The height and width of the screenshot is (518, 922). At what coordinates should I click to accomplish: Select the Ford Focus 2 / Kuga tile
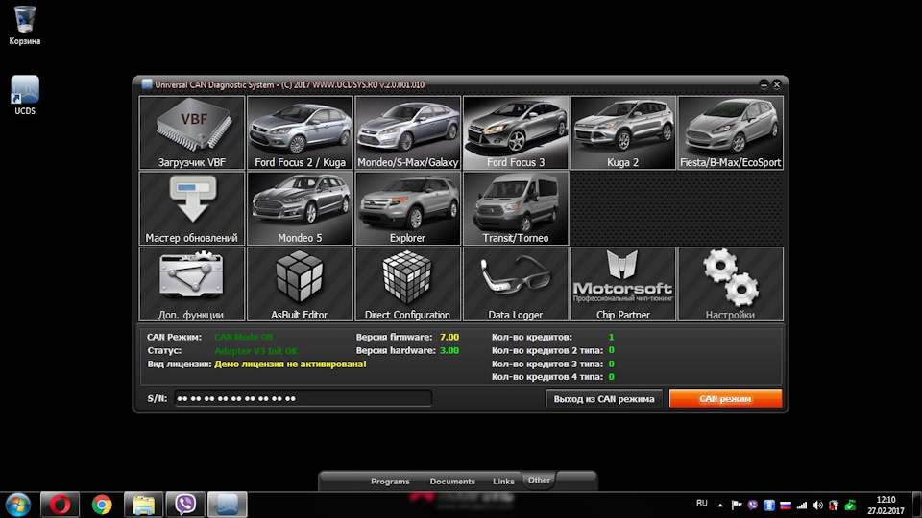pyautogui.click(x=300, y=132)
